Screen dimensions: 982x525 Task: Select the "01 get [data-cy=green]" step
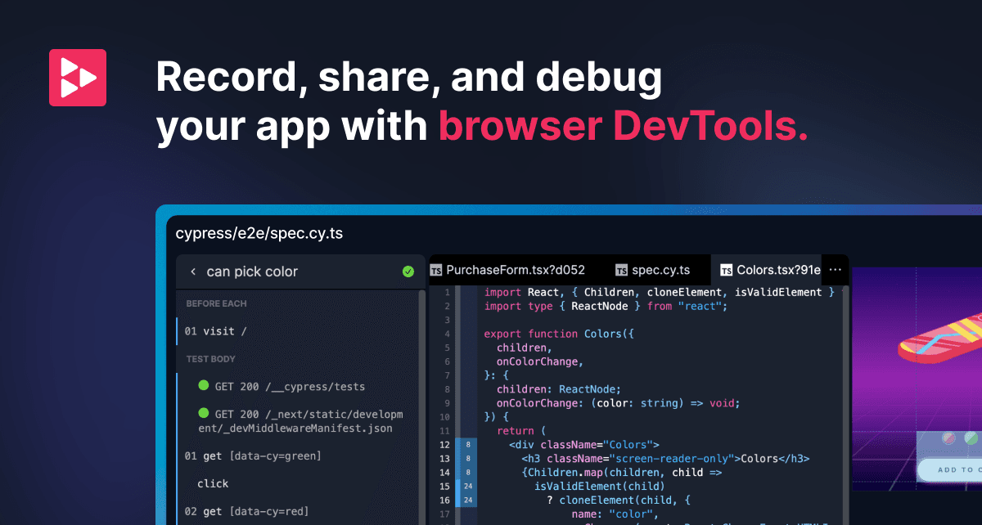[x=252, y=455]
